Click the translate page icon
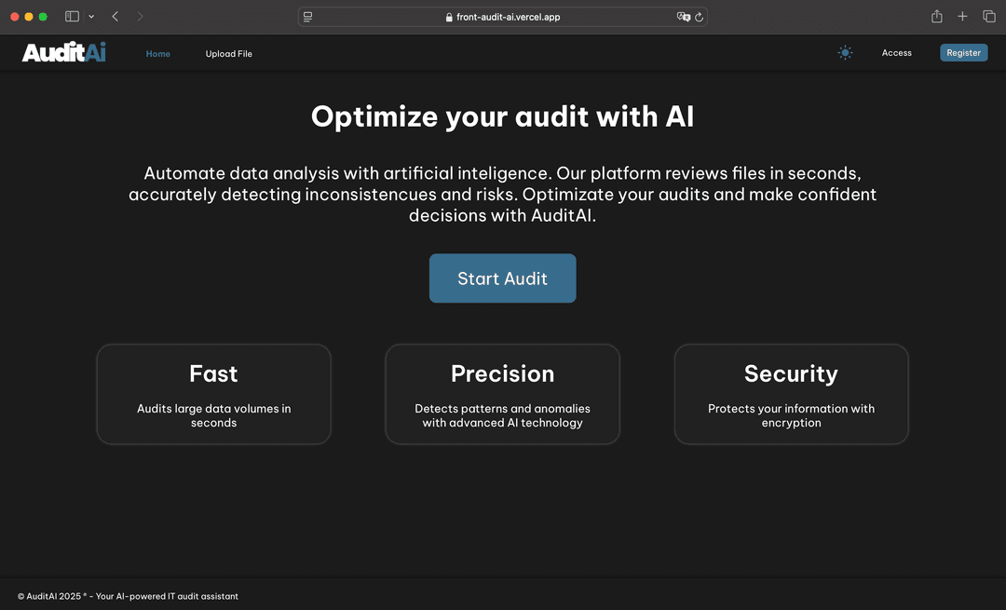Screen dimensions: 1006x610 pyautogui.click(x=683, y=17)
